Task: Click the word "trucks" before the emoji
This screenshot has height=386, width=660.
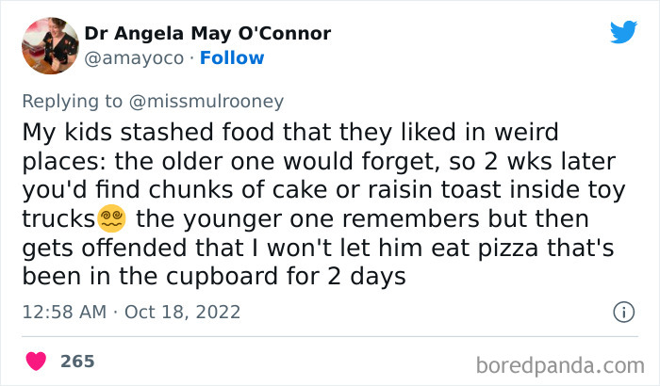Action: (x=57, y=221)
